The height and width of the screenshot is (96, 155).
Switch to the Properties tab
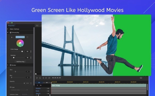11,26
